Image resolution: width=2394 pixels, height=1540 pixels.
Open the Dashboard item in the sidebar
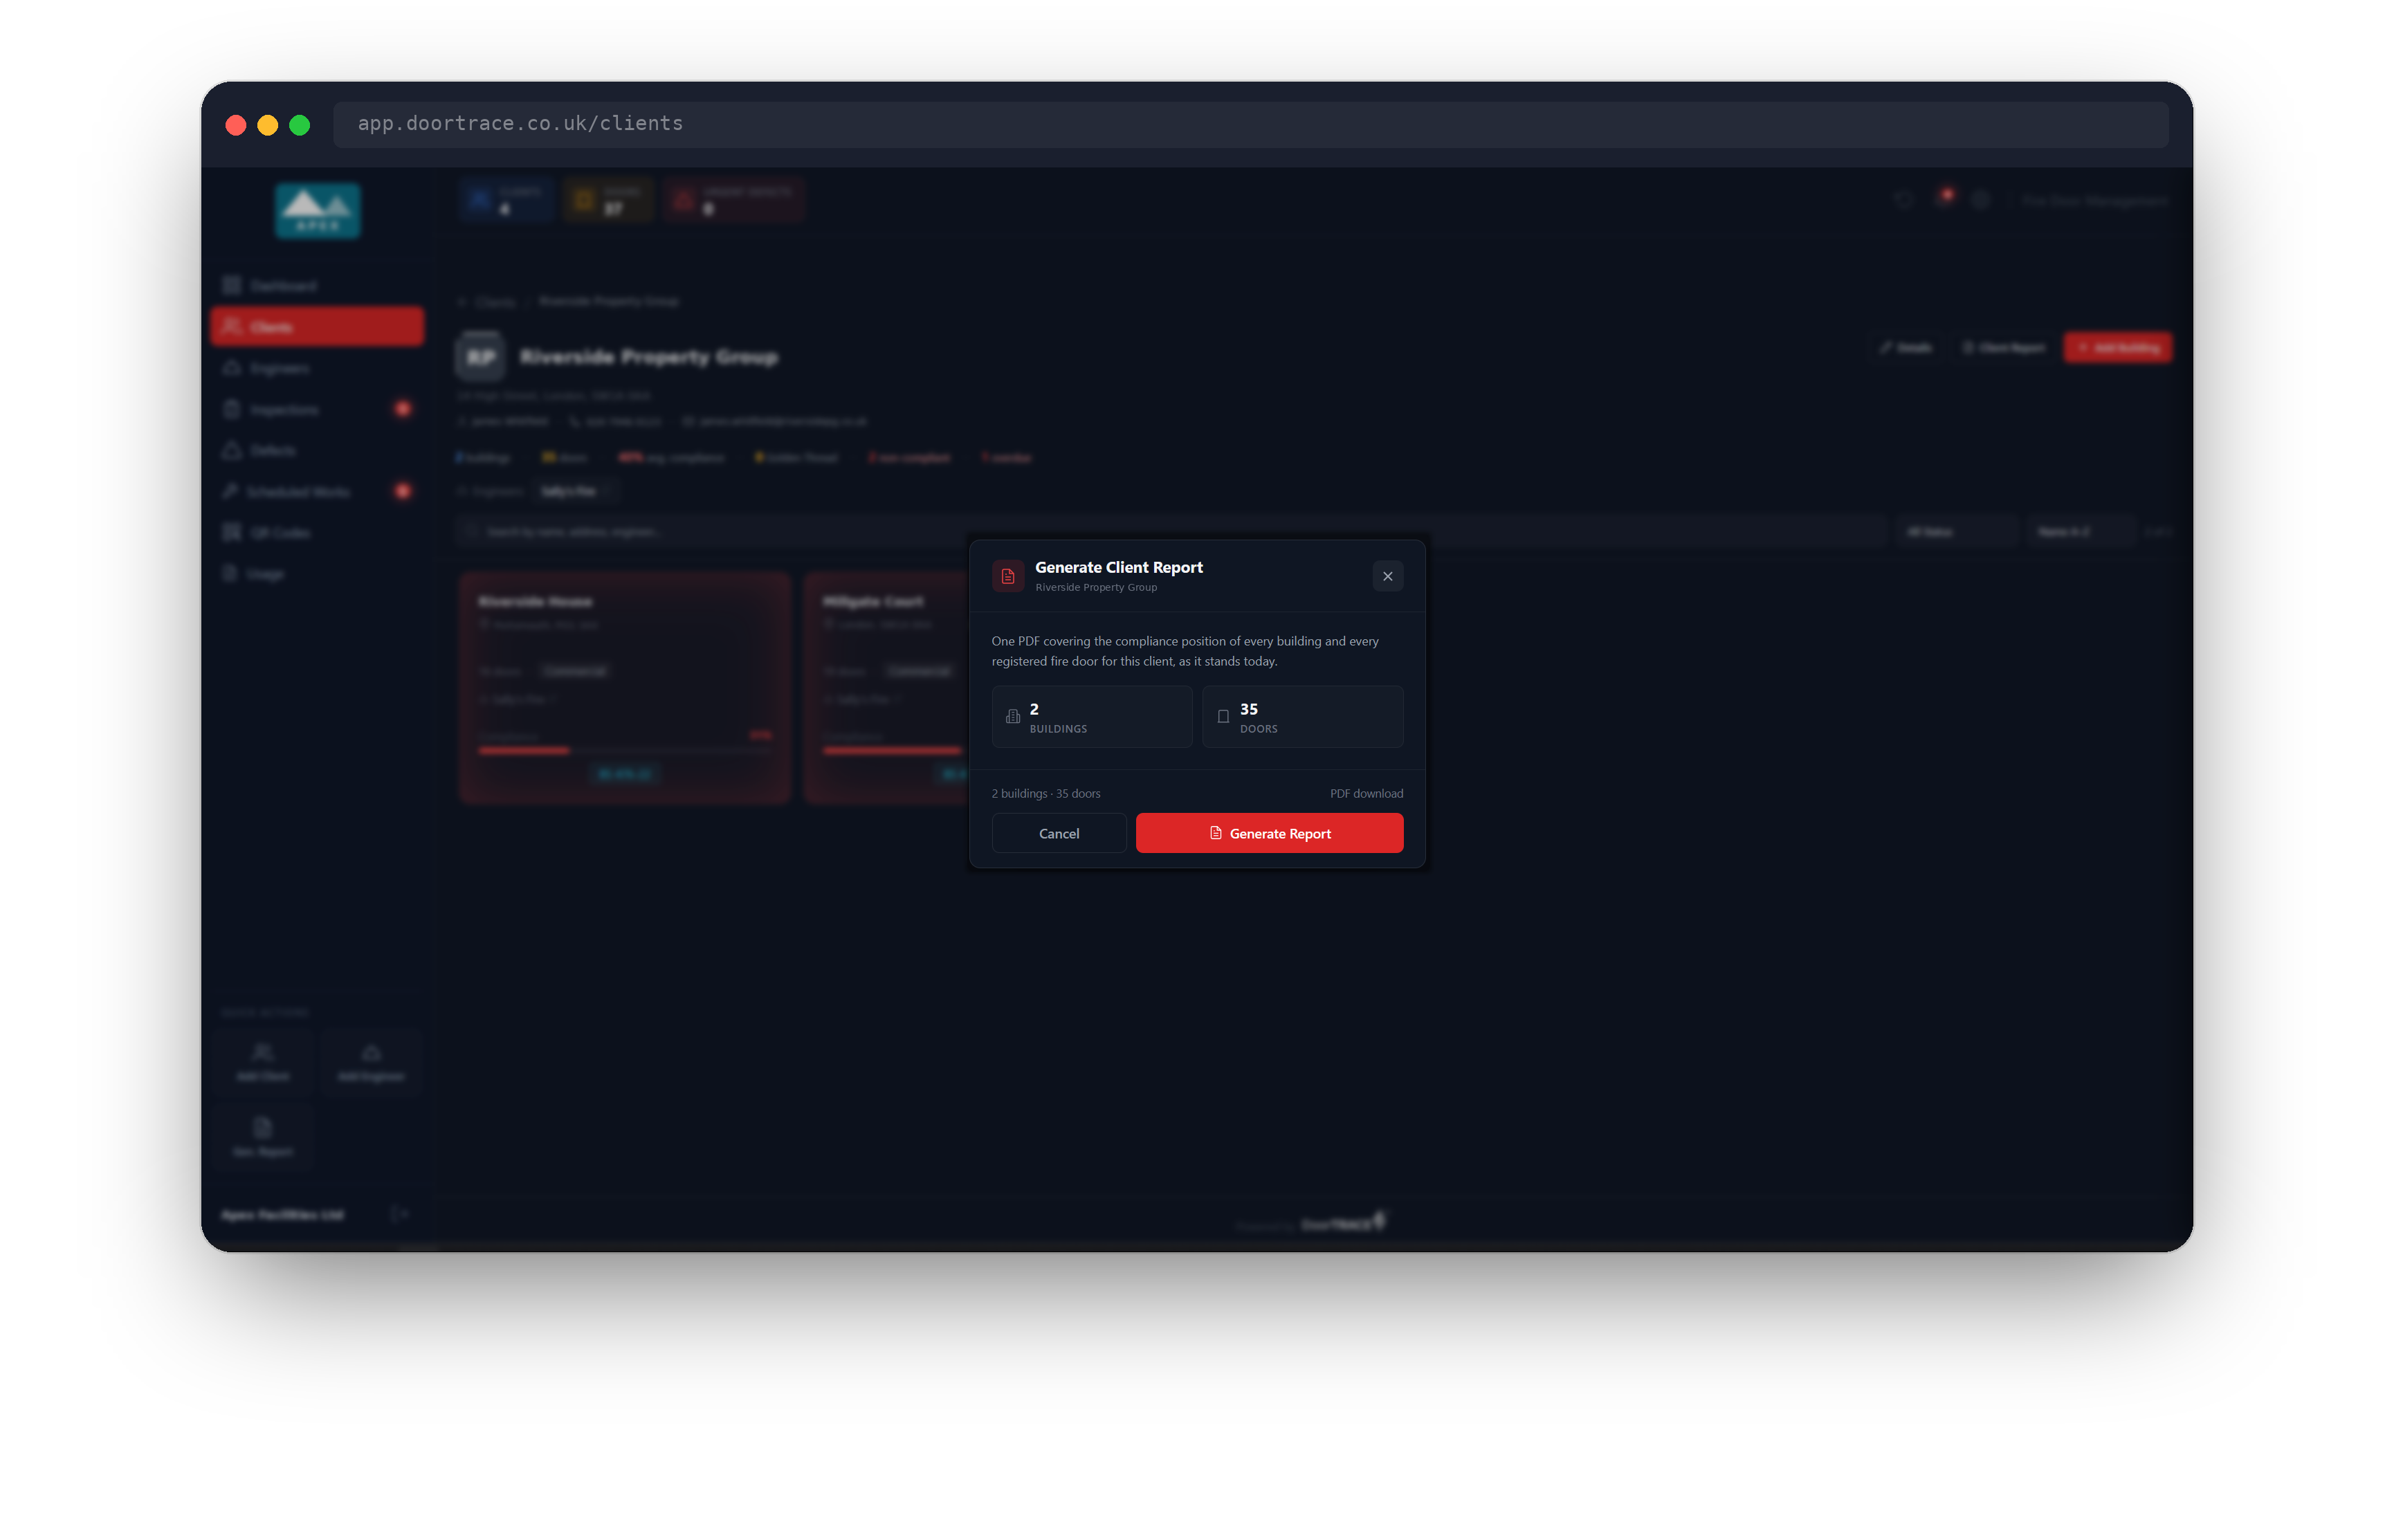pyautogui.click(x=317, y=286)
